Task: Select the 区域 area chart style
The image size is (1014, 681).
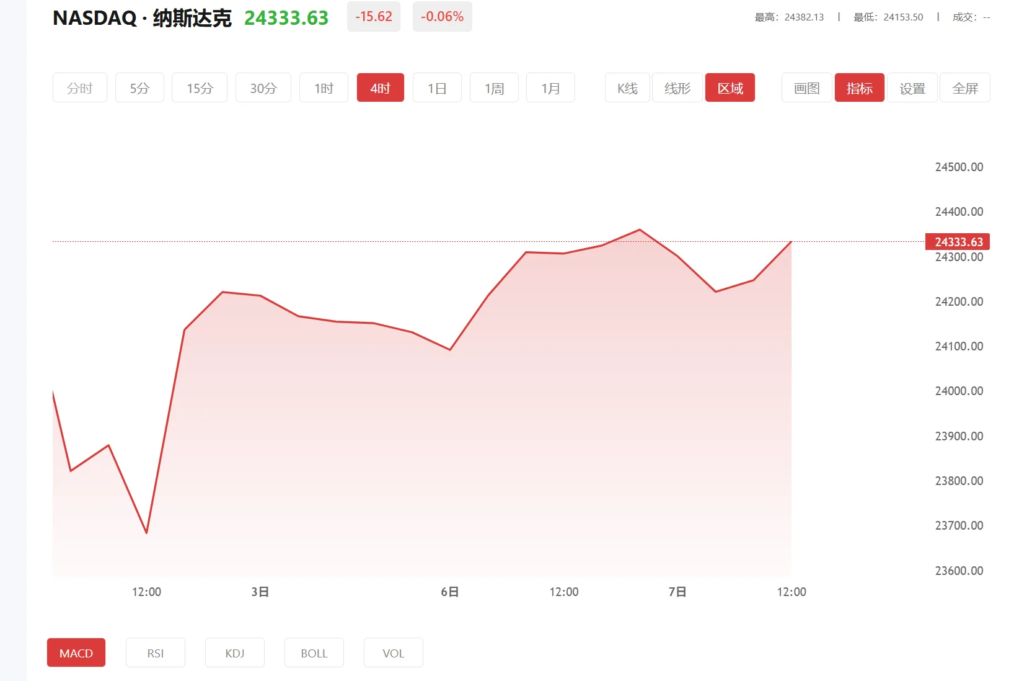Action: [730, 87]
